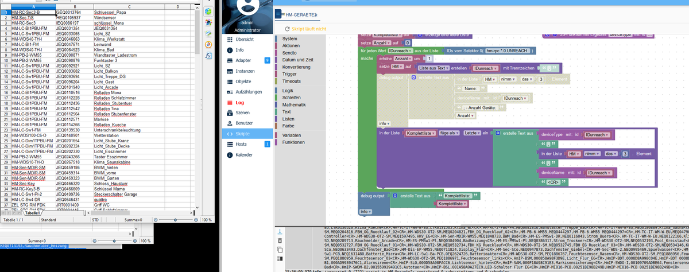The width and height of the screenshot is (689, 272).
Task: Click the log layout toggle icon
Action: [x=281, y=259]
